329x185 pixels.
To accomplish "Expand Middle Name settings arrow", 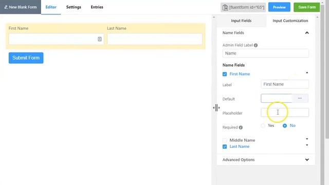I will [x=307, y=139].
